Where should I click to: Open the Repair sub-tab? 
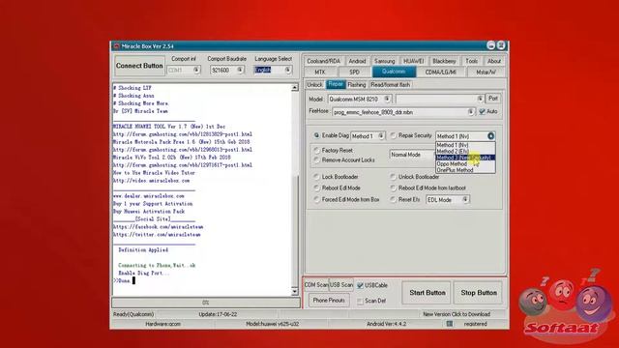[336, 84]
